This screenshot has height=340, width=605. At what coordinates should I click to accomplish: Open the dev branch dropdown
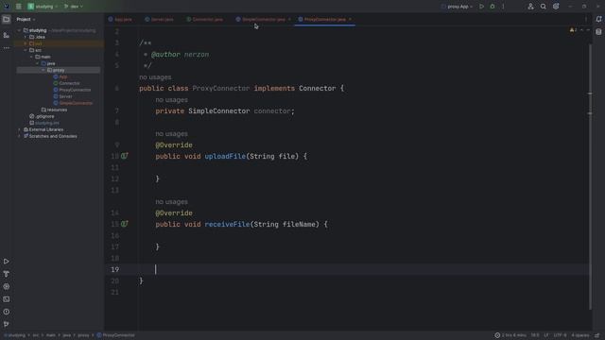point(74,7)
